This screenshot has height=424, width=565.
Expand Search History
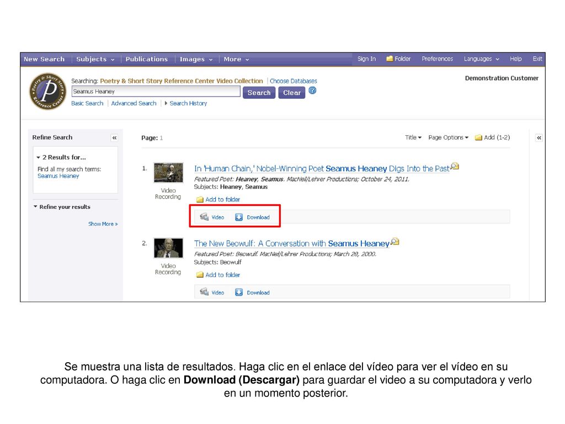click(x=186, y=103)
